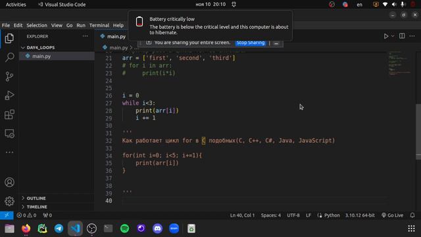Open the Search view in activity bar
This screenshot has width=421, height=237.
(x=9, y=57)
